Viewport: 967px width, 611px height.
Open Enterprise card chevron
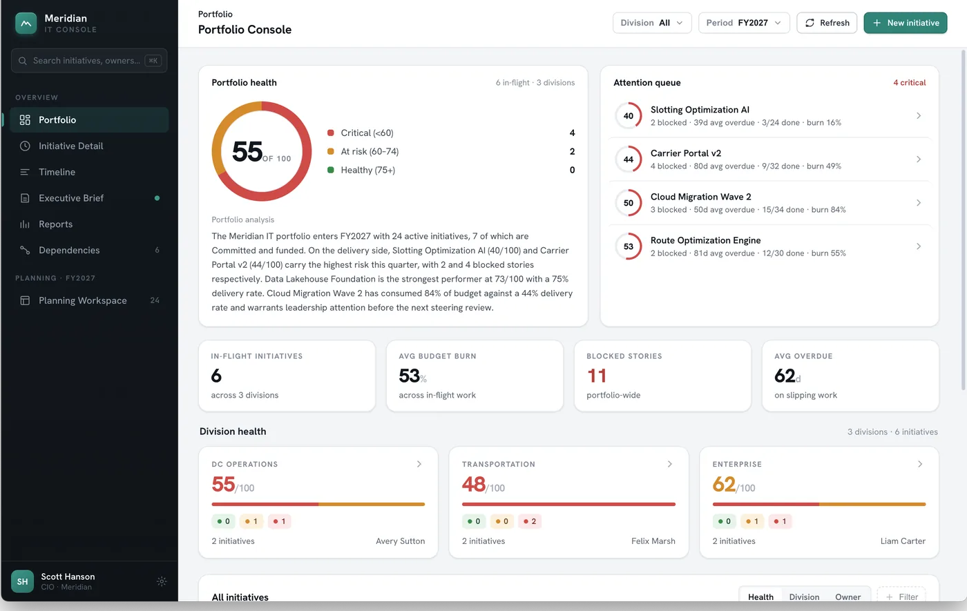[920, 464]
